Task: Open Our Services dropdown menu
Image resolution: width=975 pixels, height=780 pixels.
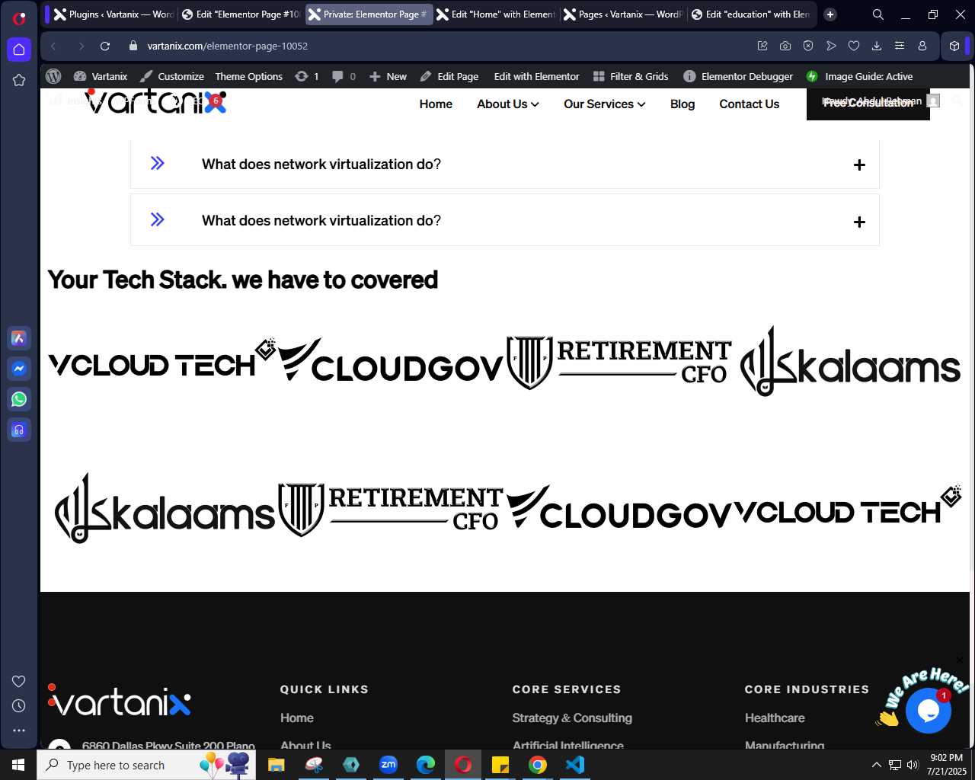Action: 604,104
